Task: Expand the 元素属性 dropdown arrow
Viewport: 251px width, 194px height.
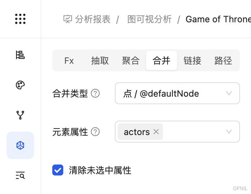Action: click(x=229, y=132)
